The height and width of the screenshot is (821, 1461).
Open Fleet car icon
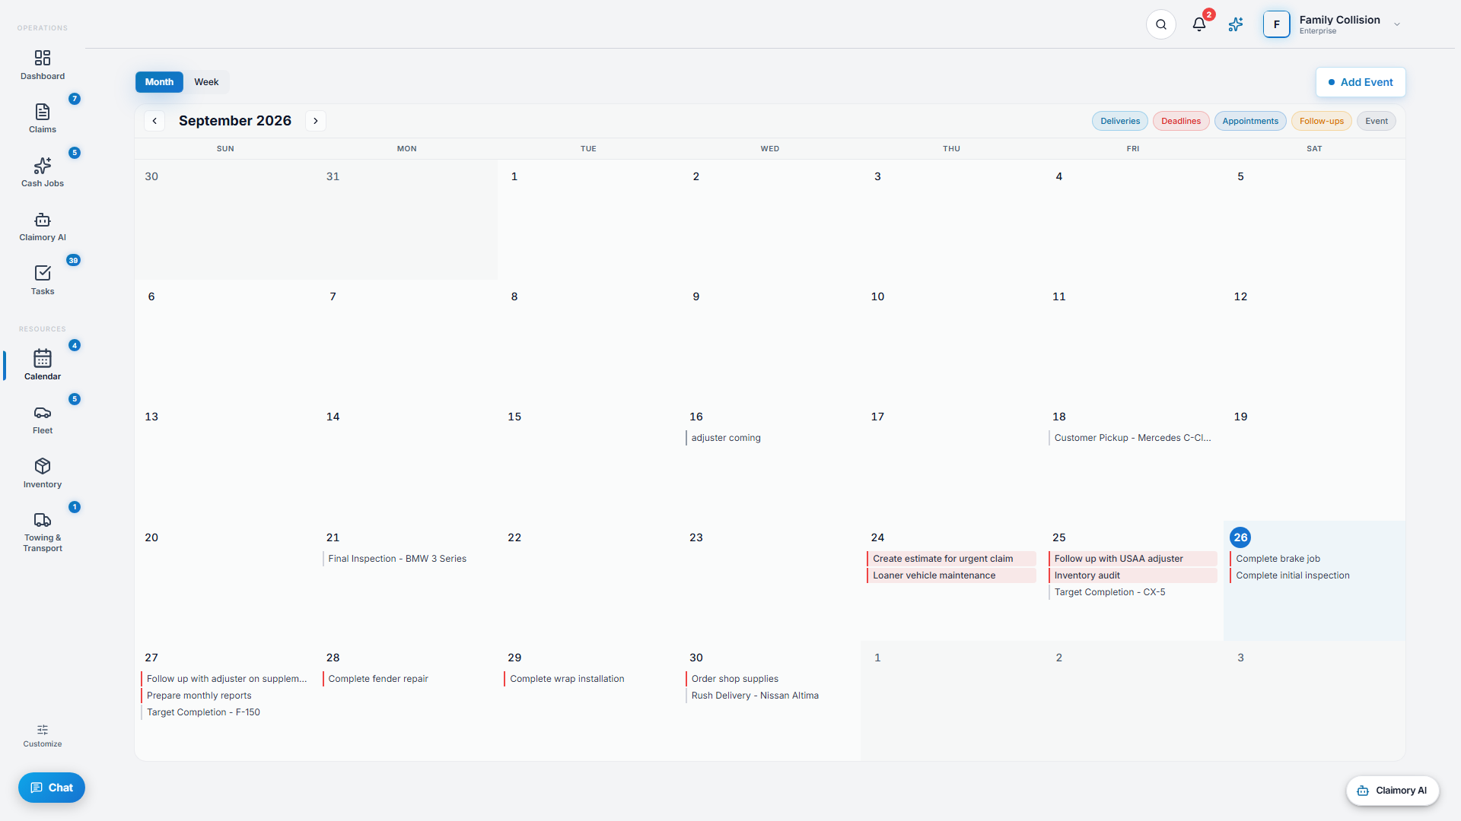pos(43,413)
